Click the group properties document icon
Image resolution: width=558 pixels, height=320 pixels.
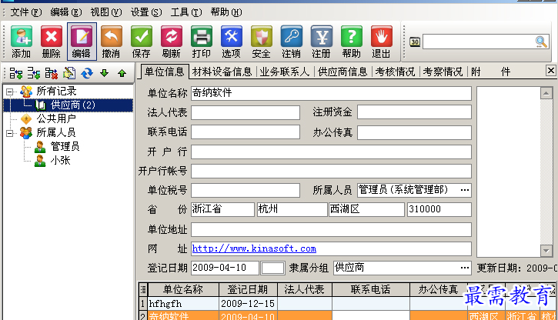[x=69, y=73]
